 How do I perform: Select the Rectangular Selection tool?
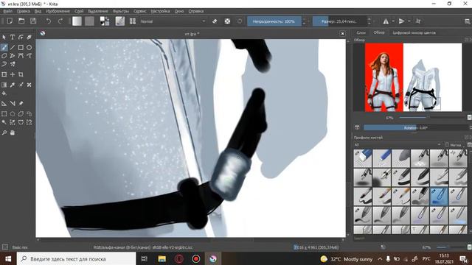4,114
